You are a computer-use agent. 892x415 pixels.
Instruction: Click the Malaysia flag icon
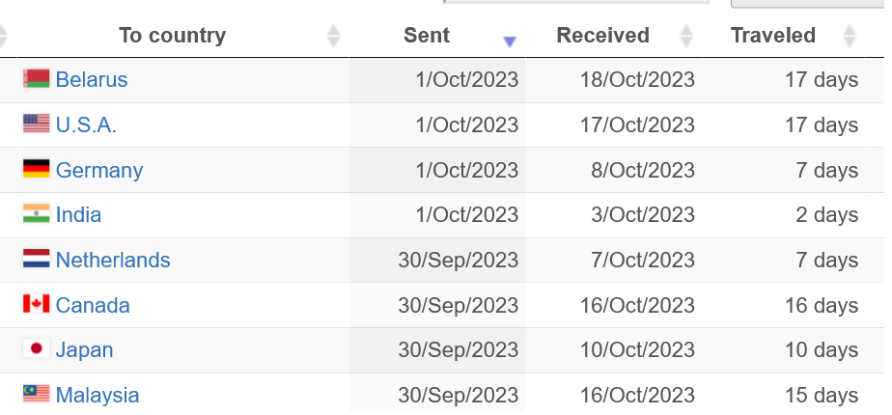(x=37, y=394)
